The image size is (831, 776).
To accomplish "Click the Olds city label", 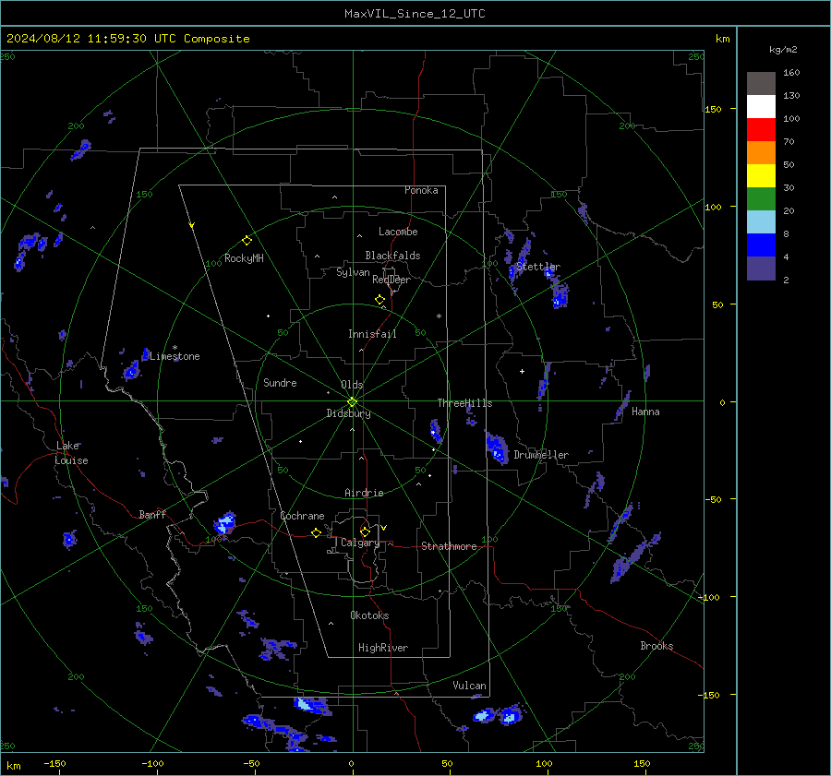I will [x=352, y=385].
